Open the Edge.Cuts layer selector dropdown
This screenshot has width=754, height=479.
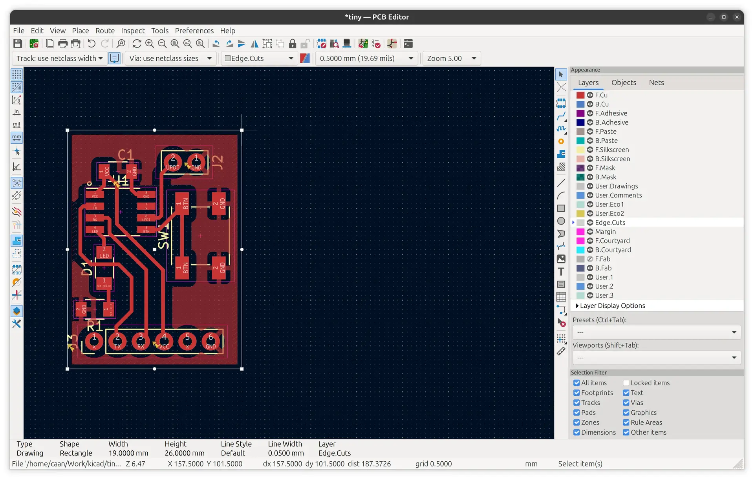click(259, 59)
